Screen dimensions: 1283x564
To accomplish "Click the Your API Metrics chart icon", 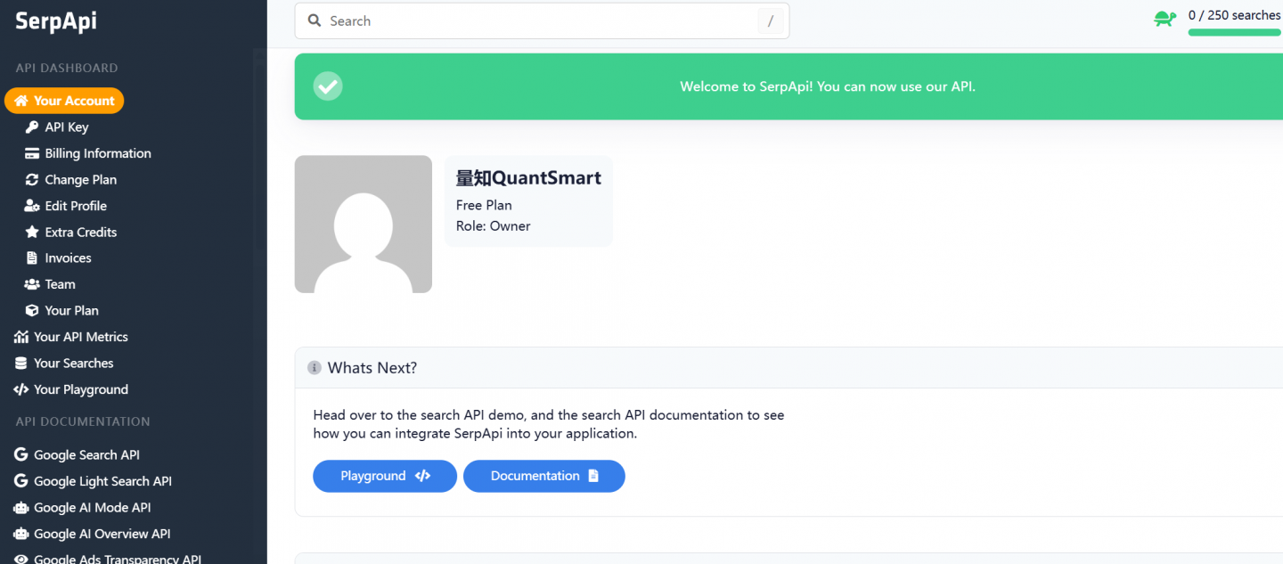I will pyautogui.click(x=20, y=337).
